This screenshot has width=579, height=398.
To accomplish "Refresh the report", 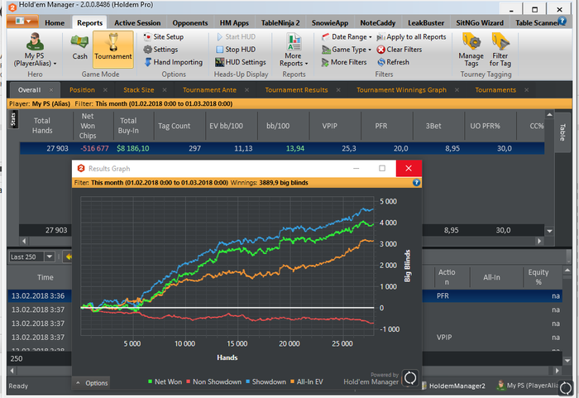I will pyautogui.click(x=393, y=62).
